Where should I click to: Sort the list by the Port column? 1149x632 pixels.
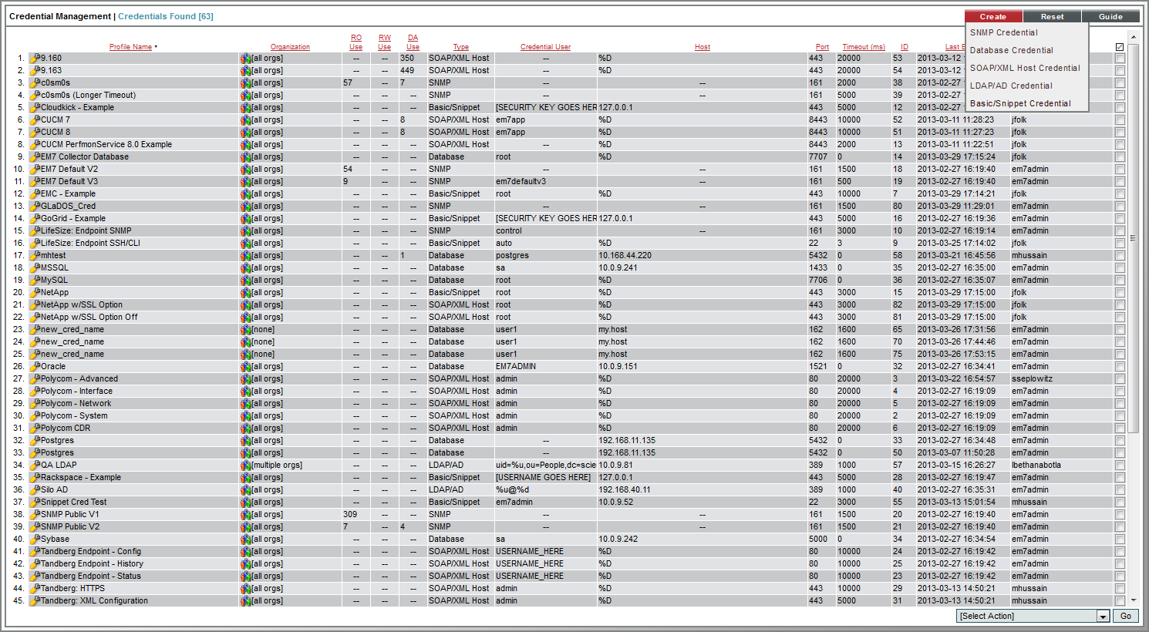(x=822, y=46)
